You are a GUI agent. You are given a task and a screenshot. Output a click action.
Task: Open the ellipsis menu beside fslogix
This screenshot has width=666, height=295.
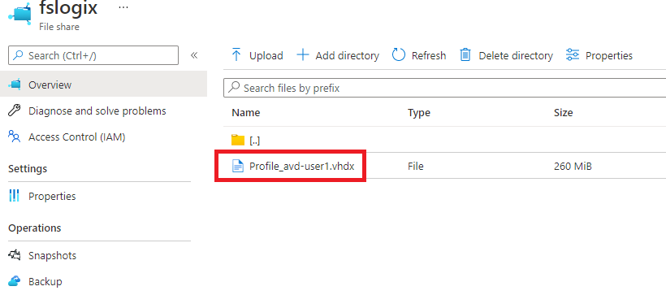click(x=123, y=8)
